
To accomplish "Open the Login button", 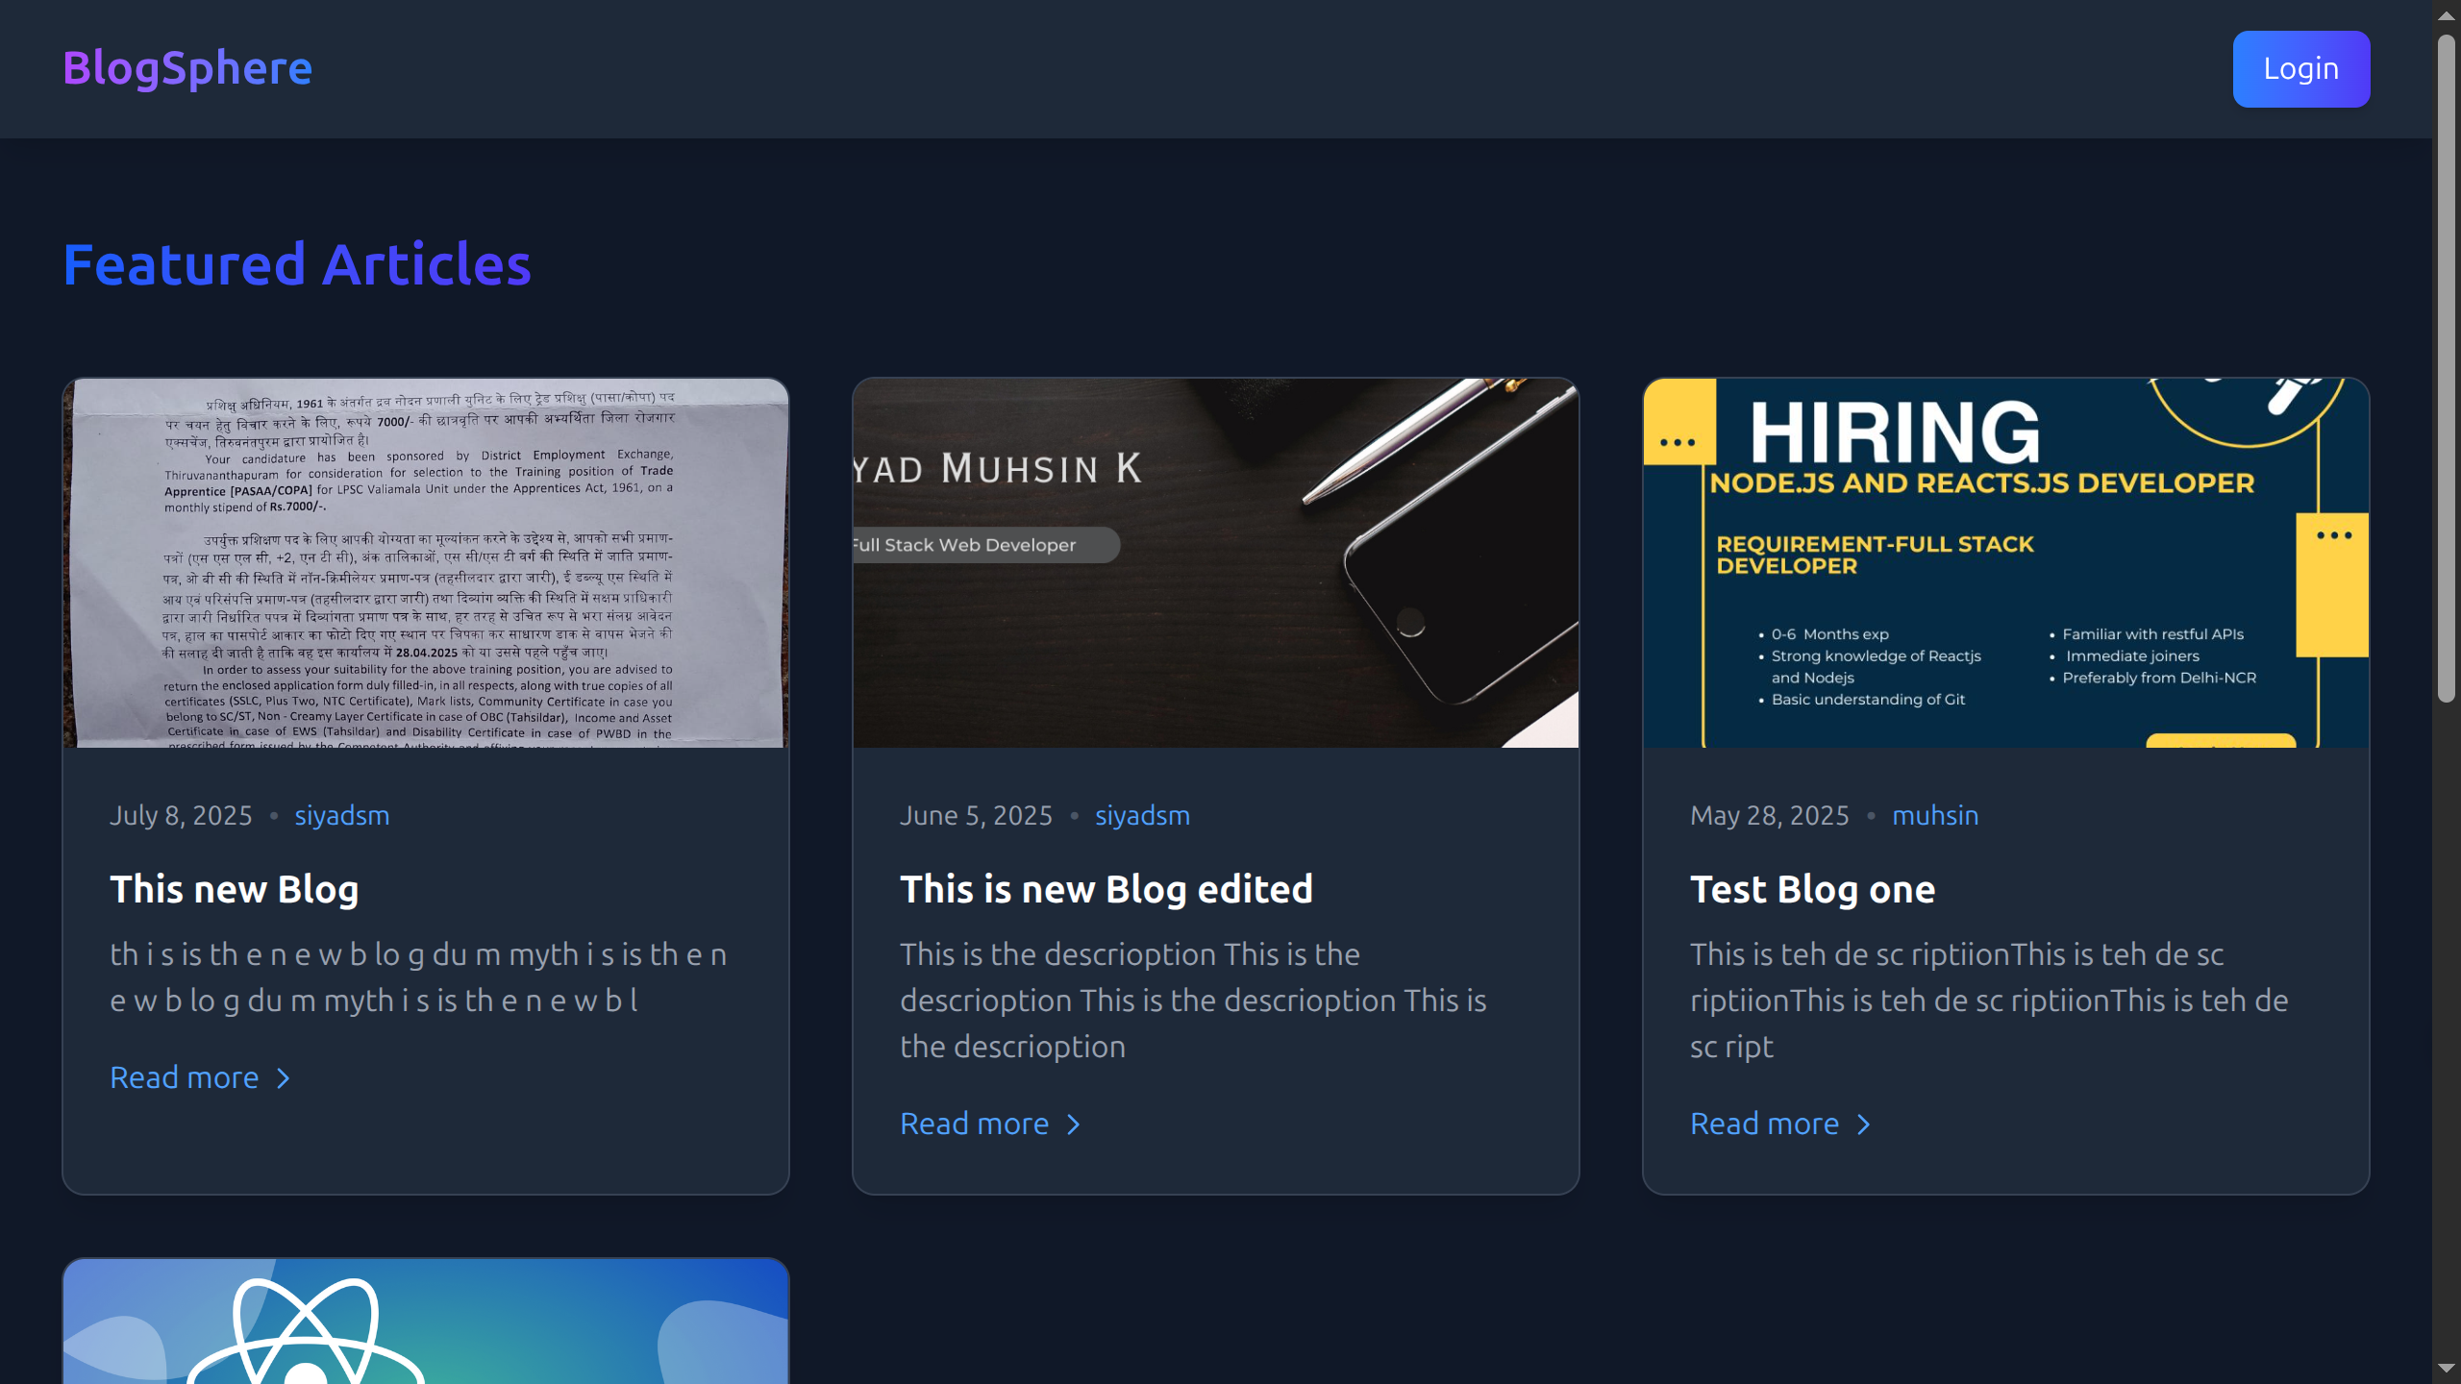I will point(2300,69).
